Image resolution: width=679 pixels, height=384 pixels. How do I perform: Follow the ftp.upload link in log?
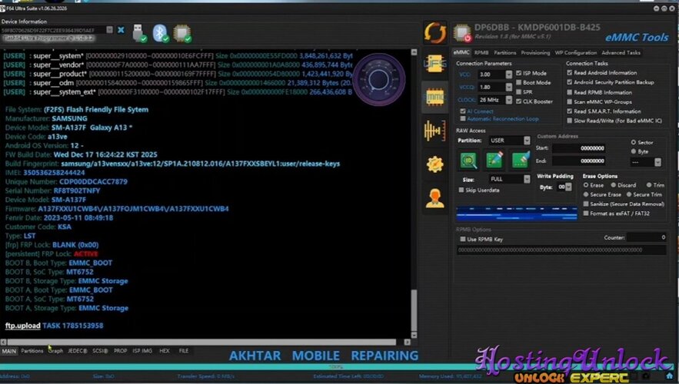tap(22, 326)
